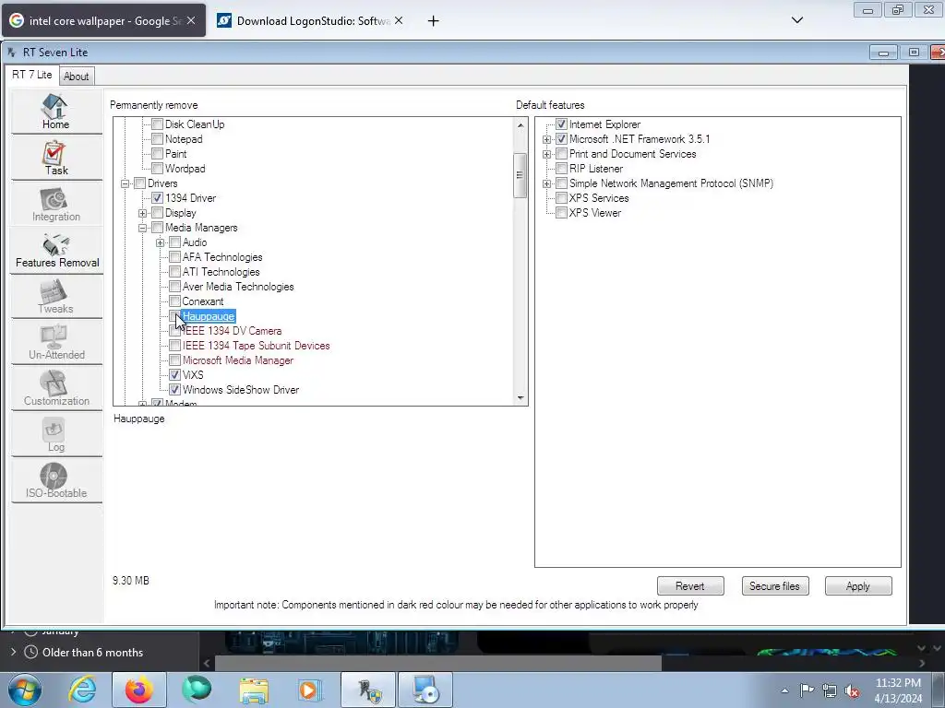Open the Customization sidebar icon
The width and height of the screenshot is (945, 708).
(x=55, y=388)
